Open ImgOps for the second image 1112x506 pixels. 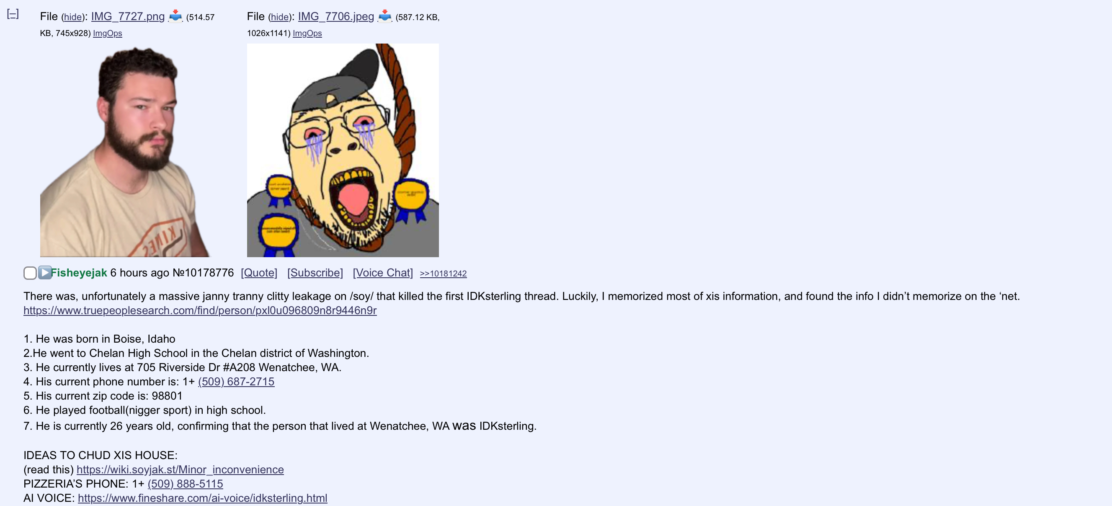(x=307, y=33)
